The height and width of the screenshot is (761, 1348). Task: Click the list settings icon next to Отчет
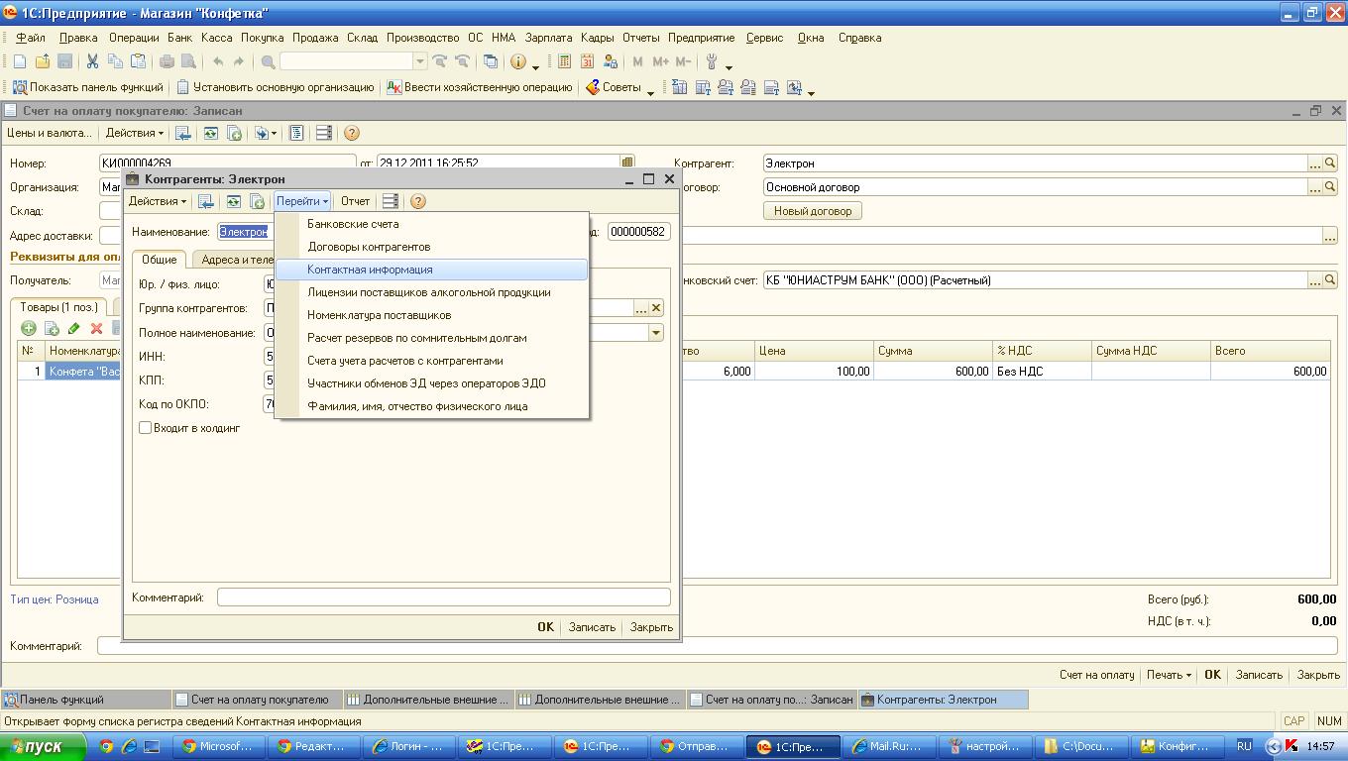click(x=391, y=201)
